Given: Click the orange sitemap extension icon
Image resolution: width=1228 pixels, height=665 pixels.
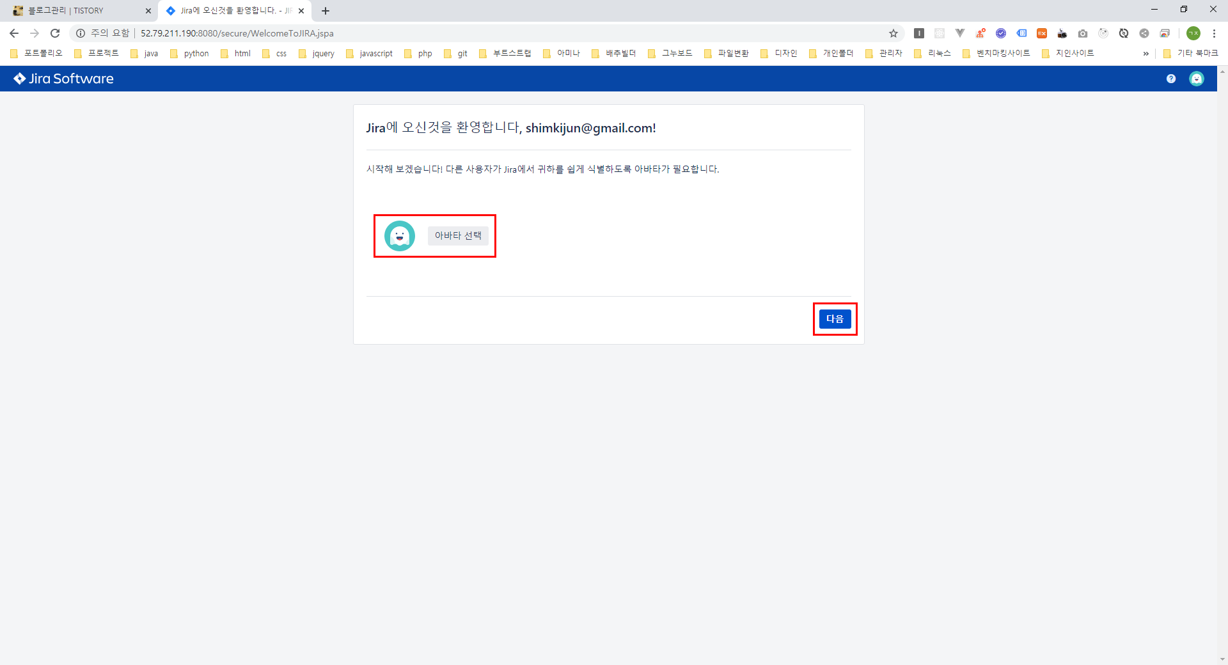Looking at the screenshot, I should (x=980, y=33).
